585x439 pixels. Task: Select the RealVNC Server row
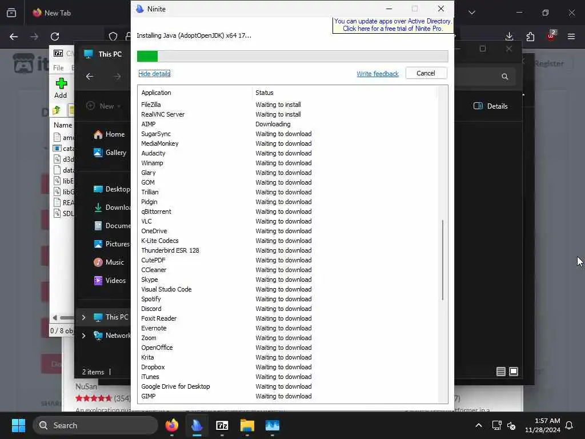pyautogui.click(x=288, y=114)
